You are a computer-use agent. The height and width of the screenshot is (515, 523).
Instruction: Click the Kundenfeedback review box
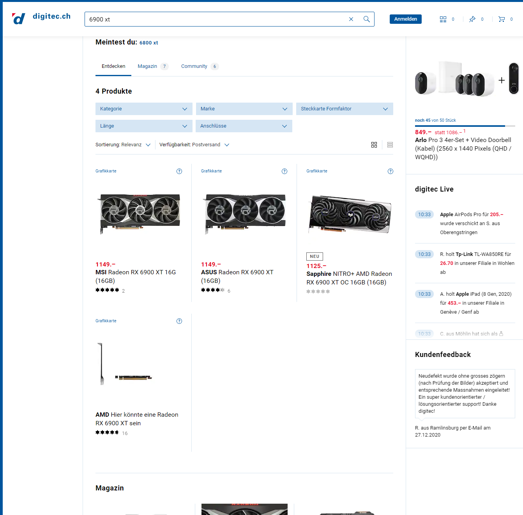465,394
